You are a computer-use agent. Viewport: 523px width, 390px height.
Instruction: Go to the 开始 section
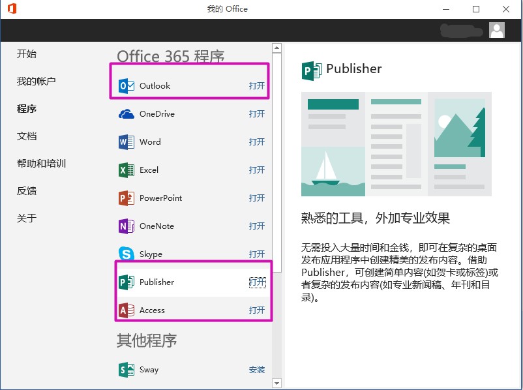[27, 53]
